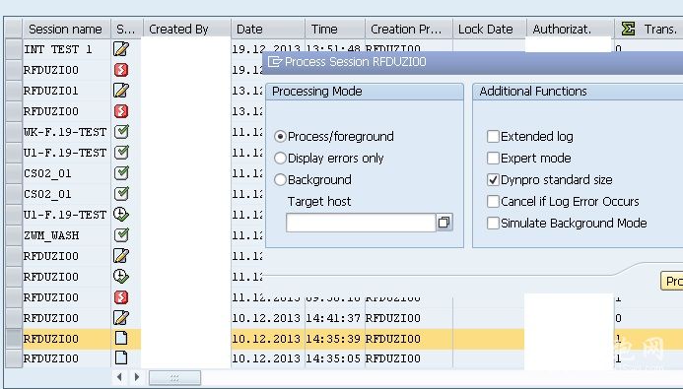The width and height of the screenshot is (683, 389).
Task: Click the Process Session dialog title icon
Action: [x=274, y=62]
